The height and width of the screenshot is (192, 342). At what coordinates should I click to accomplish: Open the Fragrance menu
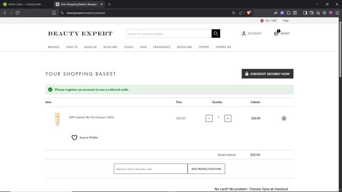click(x=161, y=47)
